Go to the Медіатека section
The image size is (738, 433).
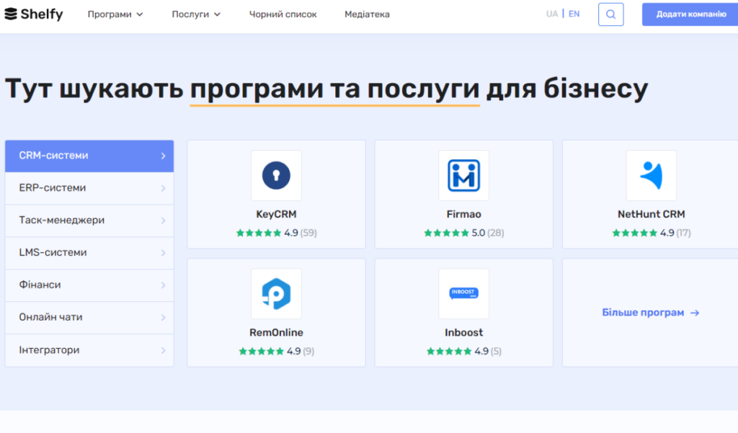coord(366,13)
